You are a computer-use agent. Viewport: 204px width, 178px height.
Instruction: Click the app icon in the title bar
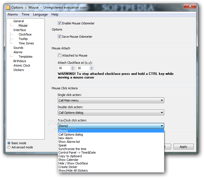[x=8, y=7]
